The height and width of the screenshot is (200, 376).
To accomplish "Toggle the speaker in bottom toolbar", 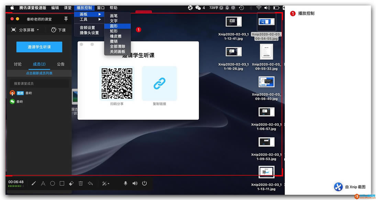I will click(x=135, y=183).
